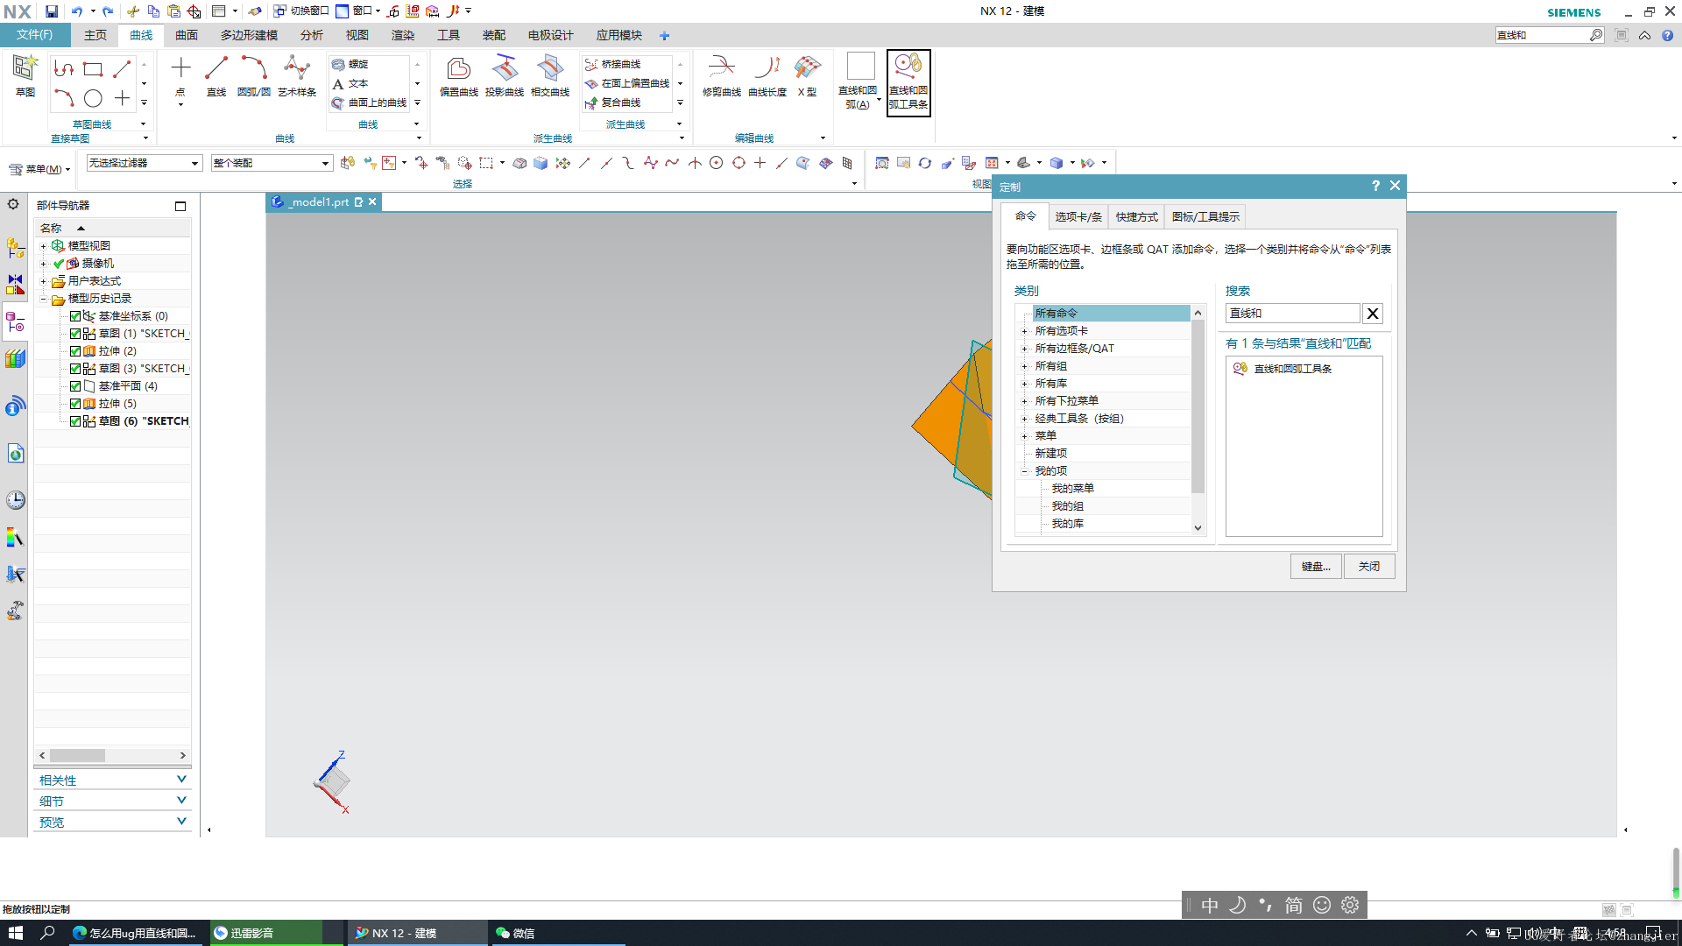Image resolution: width=1682 pixels, height=946 pixels.
Task: Toggle checkbox for 草图 (3) SKETCH
Action: [x=75, y=369]
